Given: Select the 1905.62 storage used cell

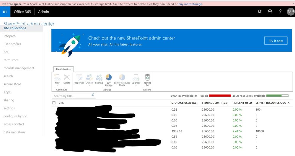Looking at the screenshot, I should (177, 131).
